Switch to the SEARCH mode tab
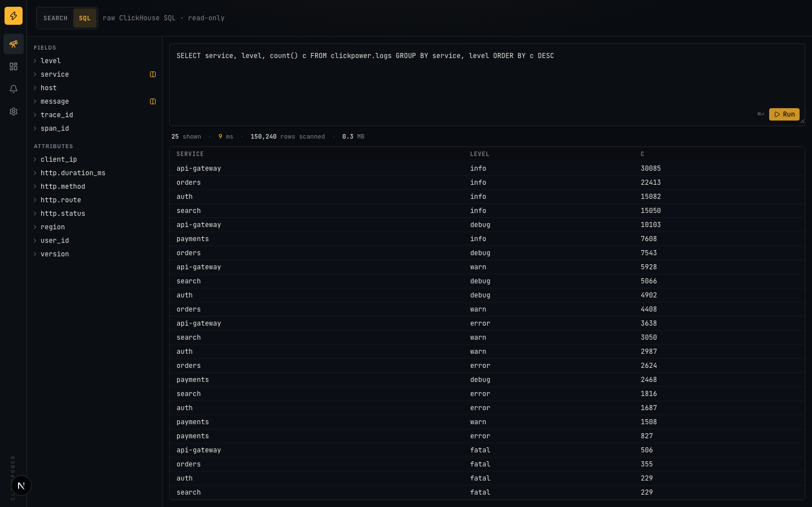 [55, 18]
